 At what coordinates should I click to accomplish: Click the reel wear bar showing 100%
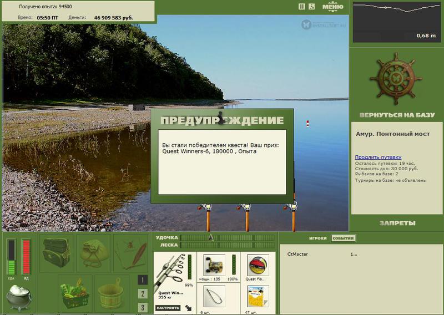pos(234,265)
